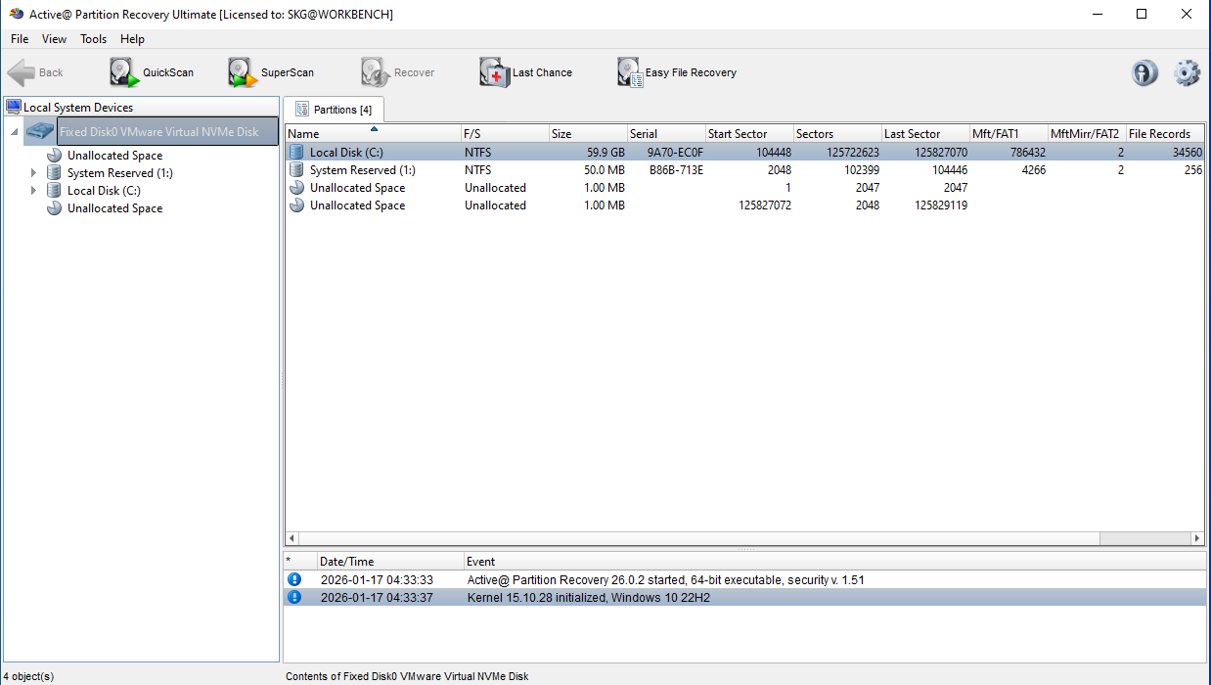Sort log by the Event column
This screenshot has width=1211, height=685.
[x=834, y=562]
